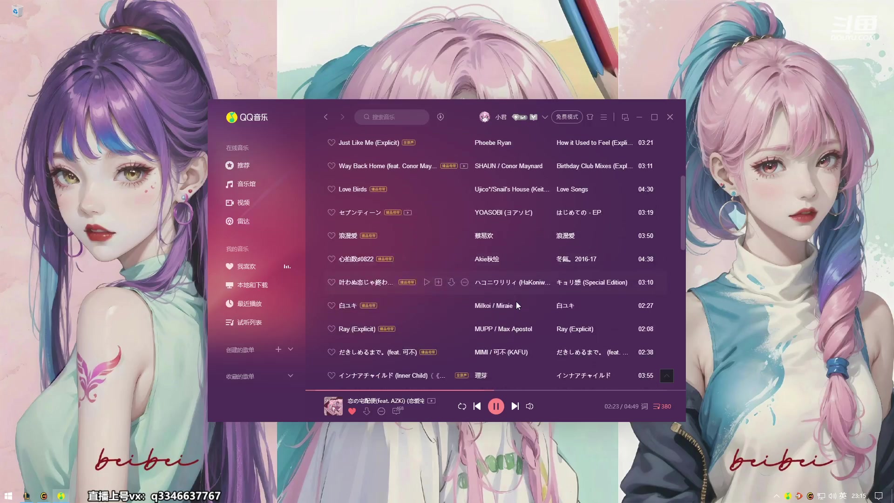This screenshot has height=503, width=894.
Task: Switch to mini player mode icon
Action: click(625, 117)
